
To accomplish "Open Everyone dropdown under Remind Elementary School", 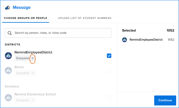I will (25, 100).
